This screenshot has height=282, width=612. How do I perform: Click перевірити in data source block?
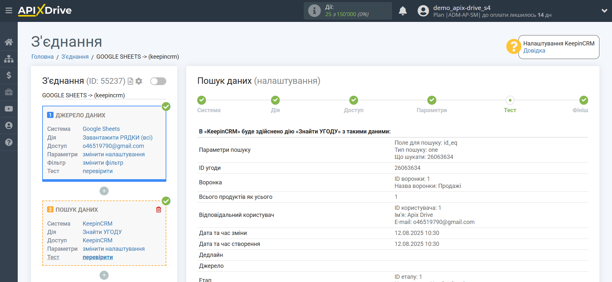(x=98, y=171)
